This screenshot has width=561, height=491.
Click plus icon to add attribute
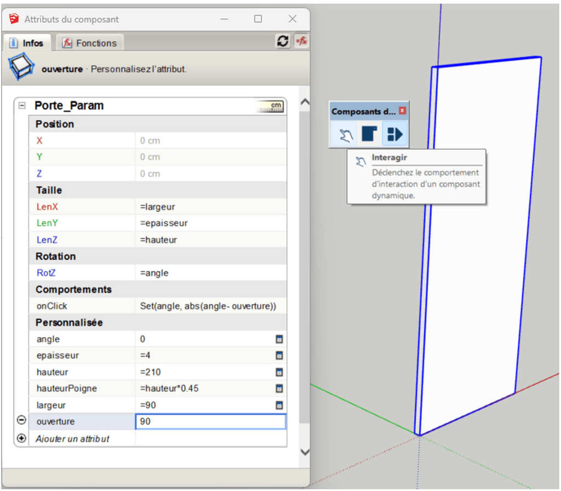(21, 438)
